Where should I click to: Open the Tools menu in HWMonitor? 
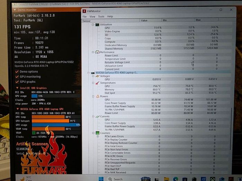[101, 17]
